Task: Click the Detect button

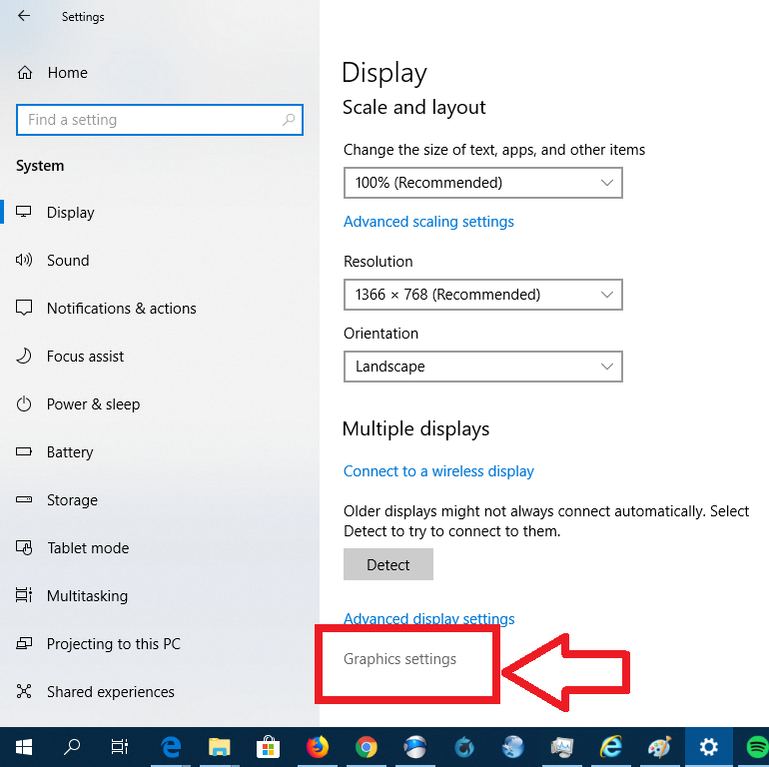Action: 388,564
